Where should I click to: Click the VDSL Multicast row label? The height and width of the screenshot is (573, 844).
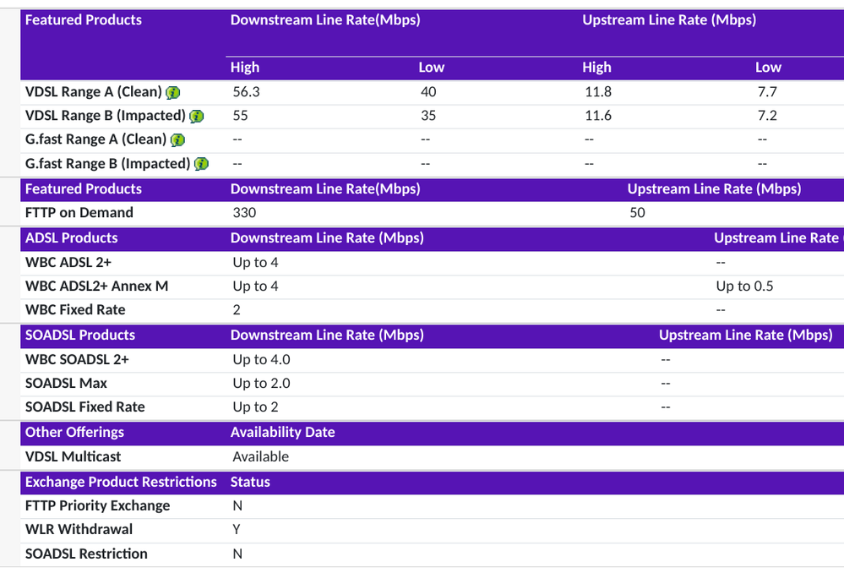pos(74,456)
